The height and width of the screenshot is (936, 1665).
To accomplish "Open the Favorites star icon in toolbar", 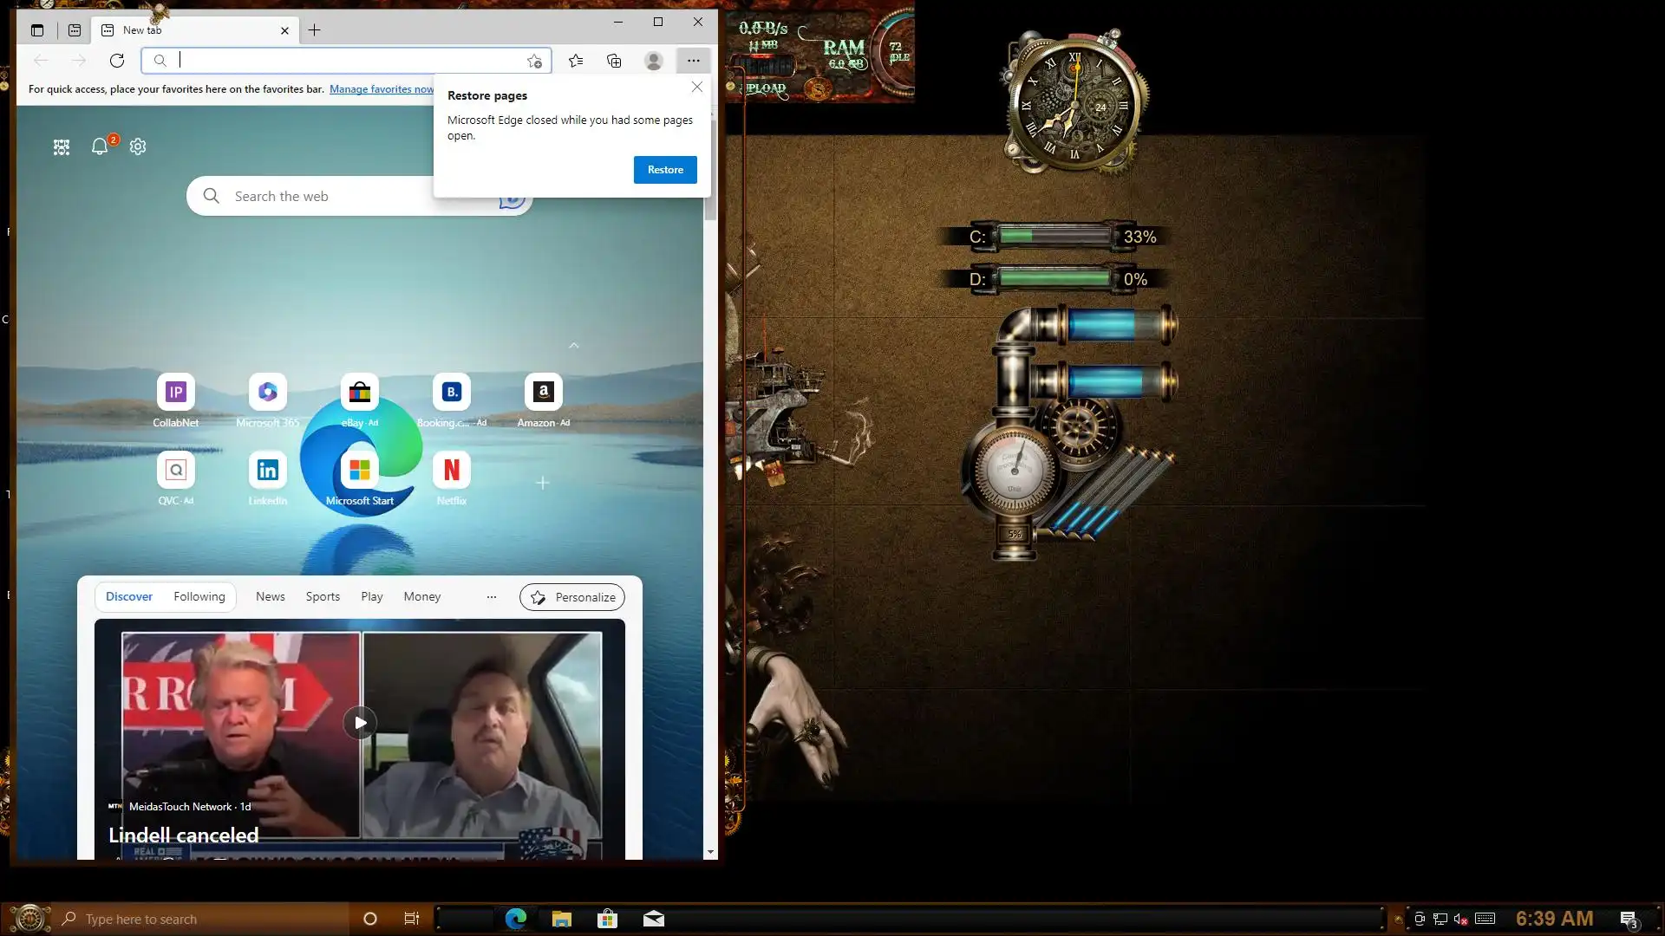I will tap(576, 61).
